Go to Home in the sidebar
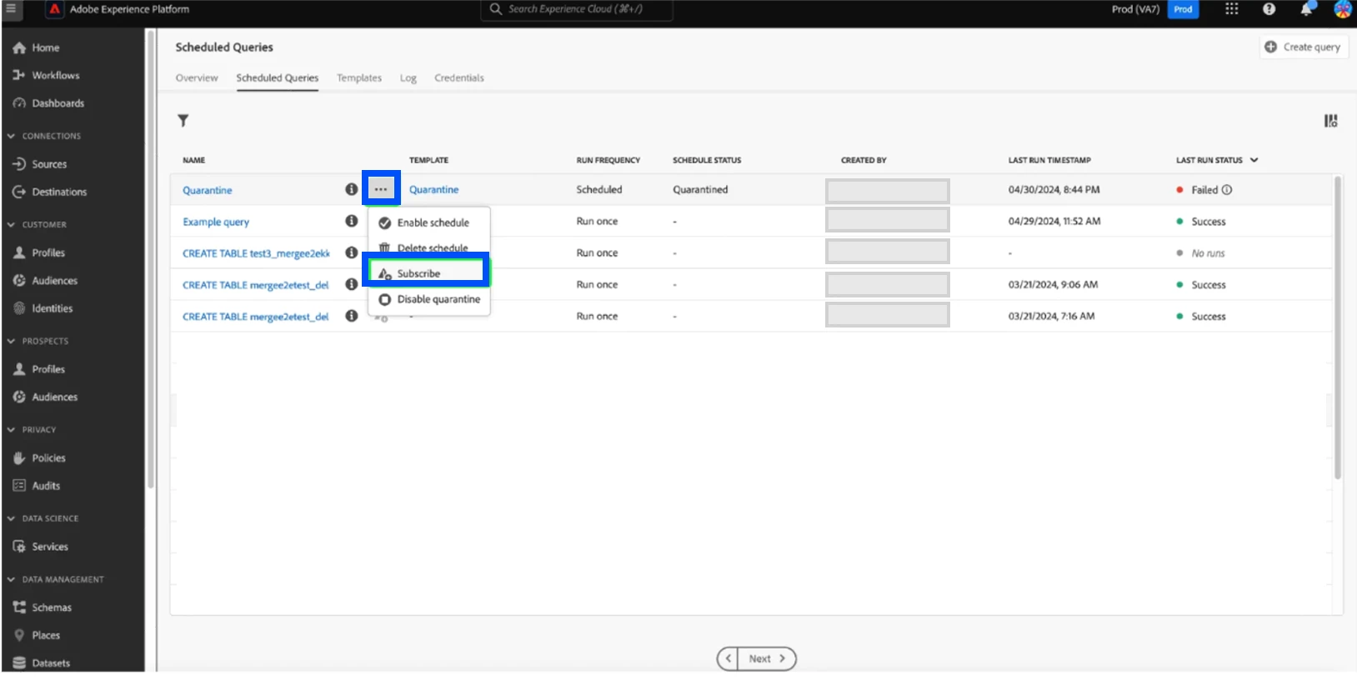The image size is (1357, 680). (36, 47)
